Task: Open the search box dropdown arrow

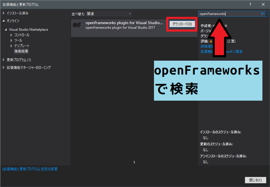Action: (267, 14)
